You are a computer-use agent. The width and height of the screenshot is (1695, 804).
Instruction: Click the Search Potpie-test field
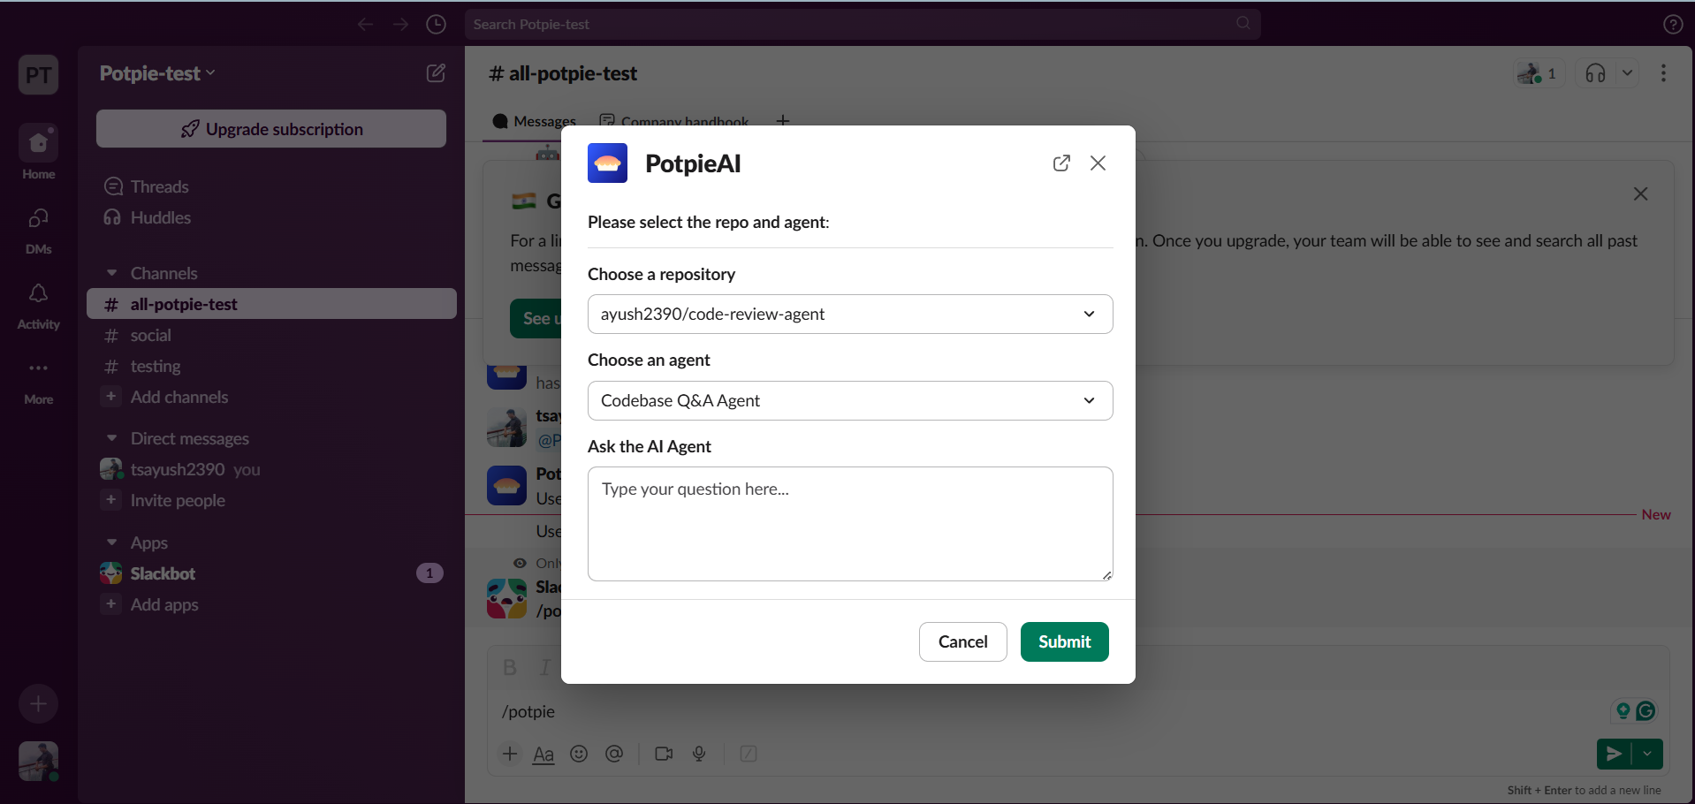coord(863,24)
